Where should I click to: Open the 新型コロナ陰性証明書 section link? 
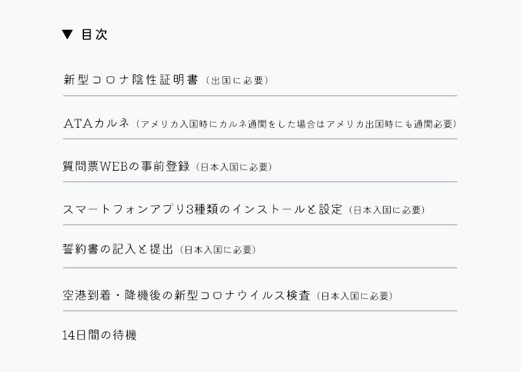click(x=131, y=79)
